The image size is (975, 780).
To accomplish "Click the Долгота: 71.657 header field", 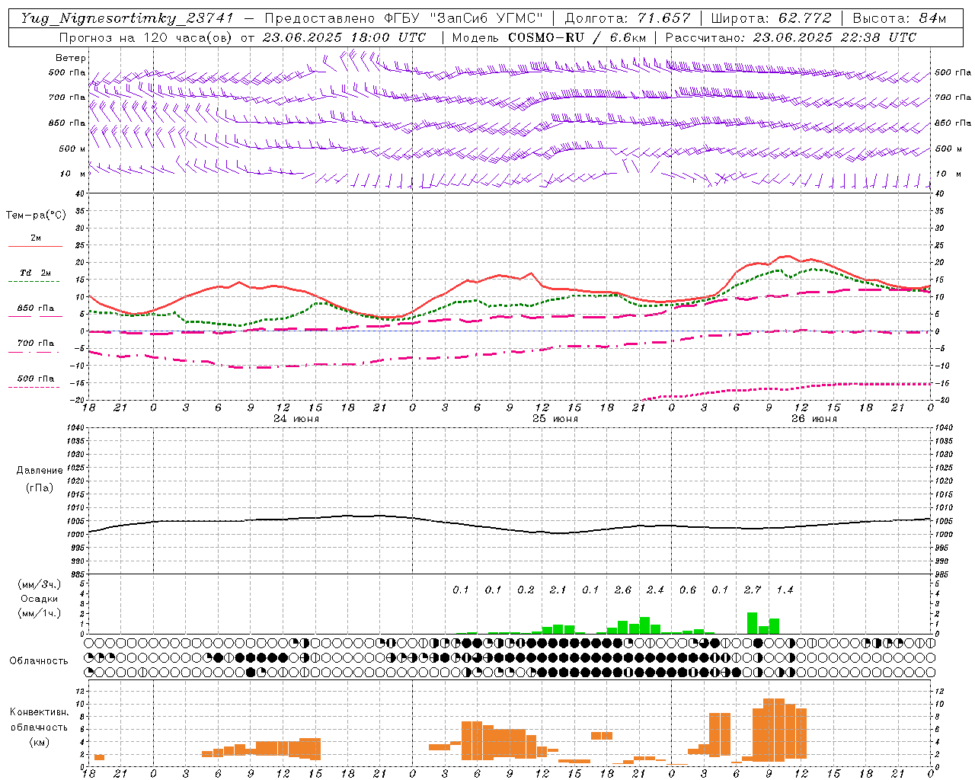I will [628, 18].
